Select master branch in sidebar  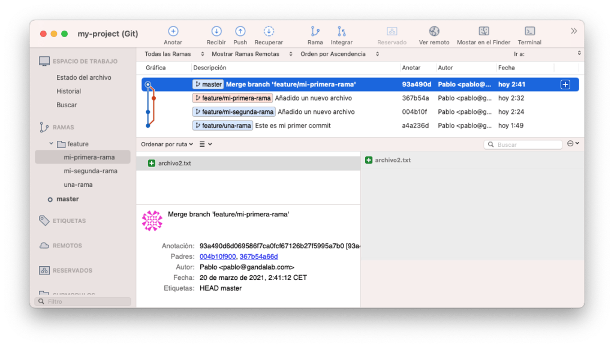(x=67, y=199)
